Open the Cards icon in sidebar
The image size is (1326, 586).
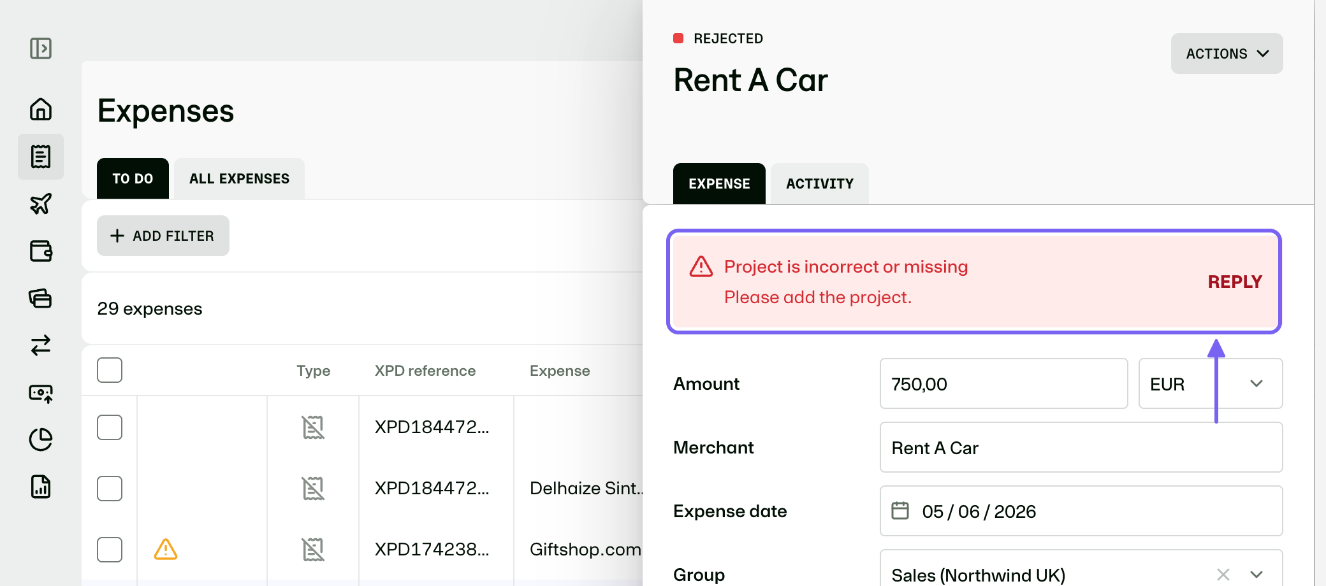41,298
